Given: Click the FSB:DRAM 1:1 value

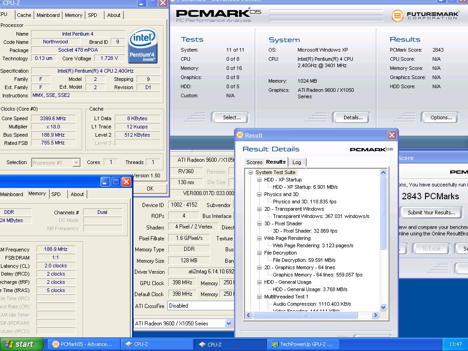Looking at the screenshot, I should point(55,258).
